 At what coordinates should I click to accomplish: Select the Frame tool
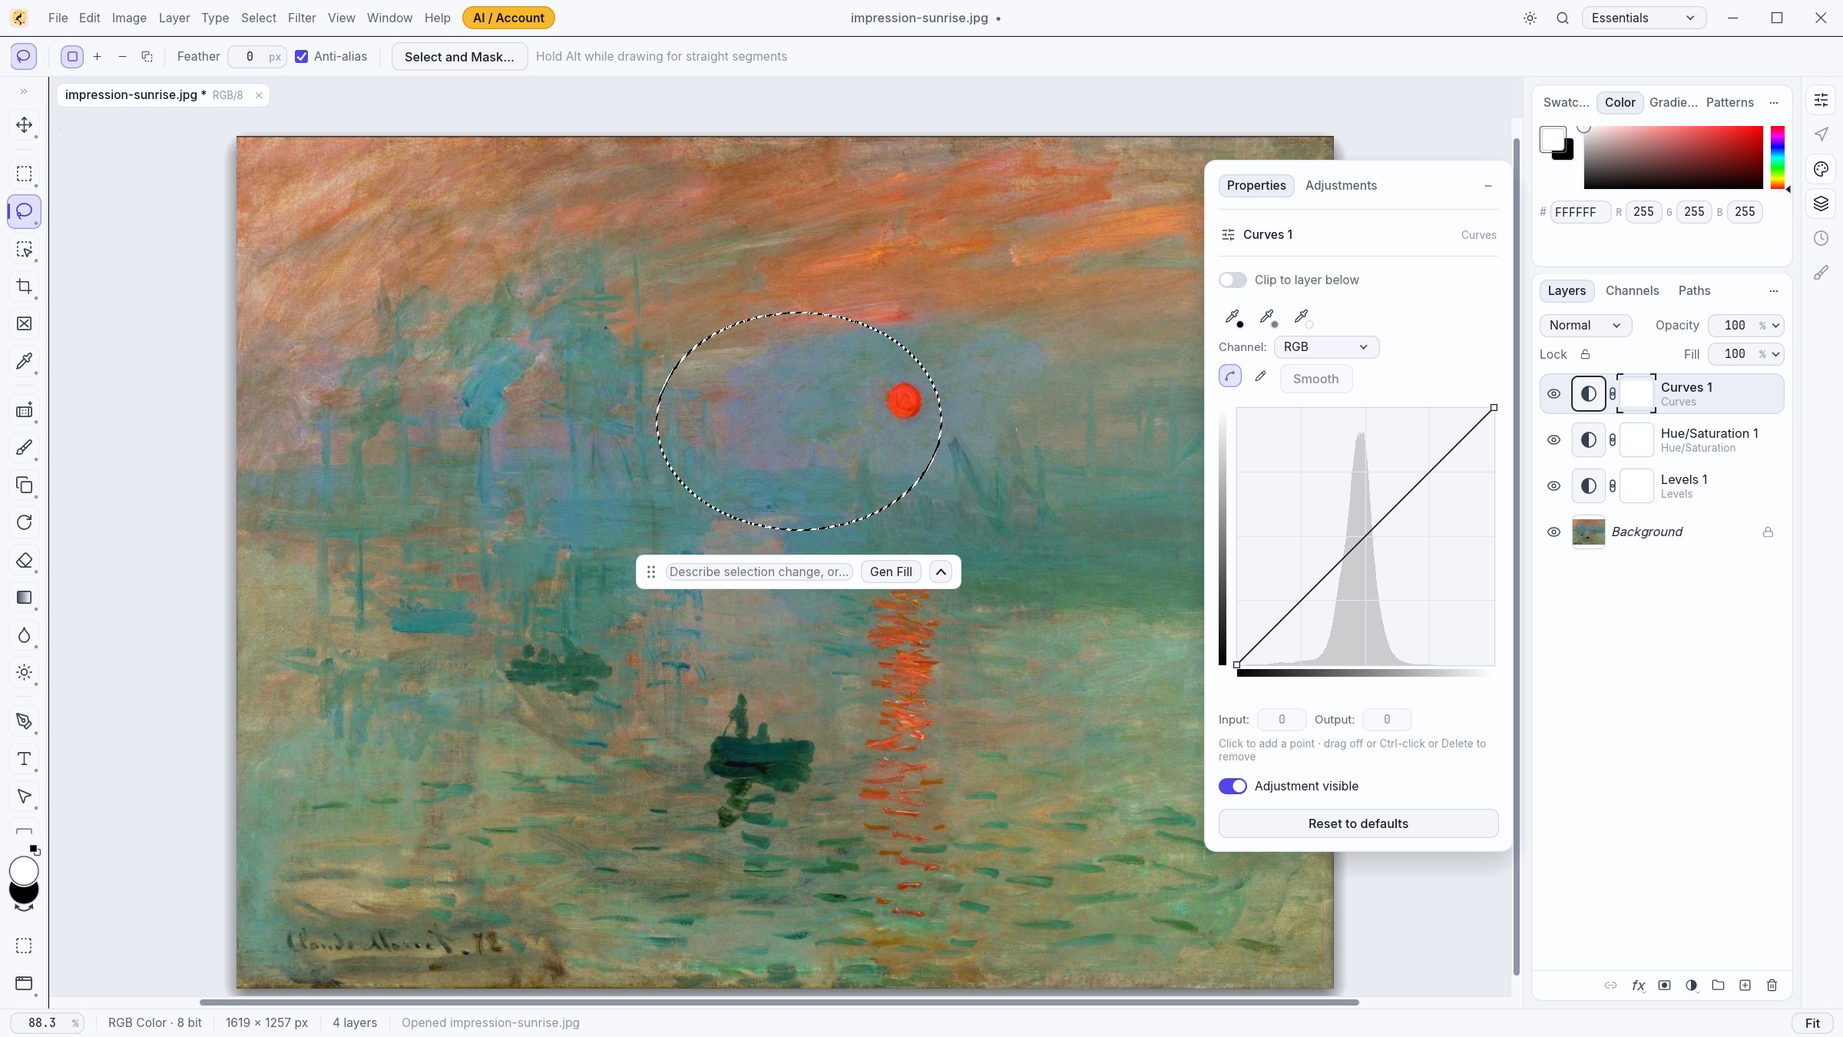coord(24,323)
